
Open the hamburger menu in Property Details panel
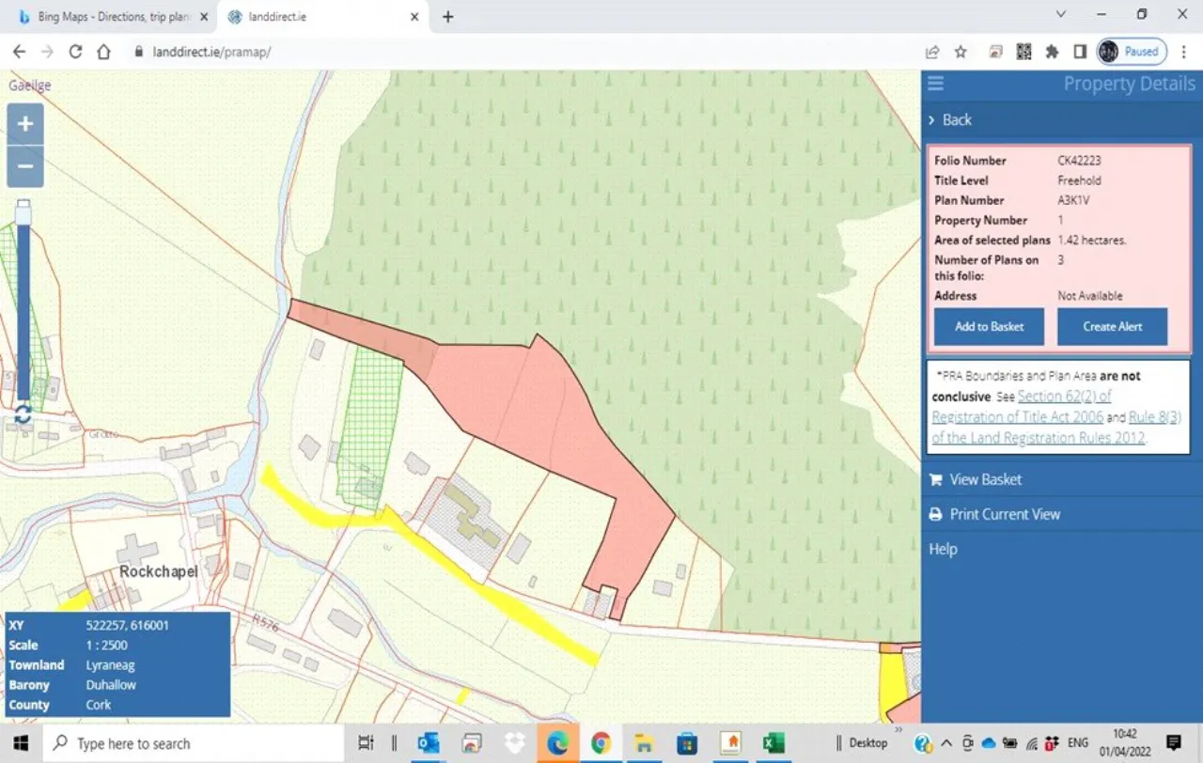point(935,84)
